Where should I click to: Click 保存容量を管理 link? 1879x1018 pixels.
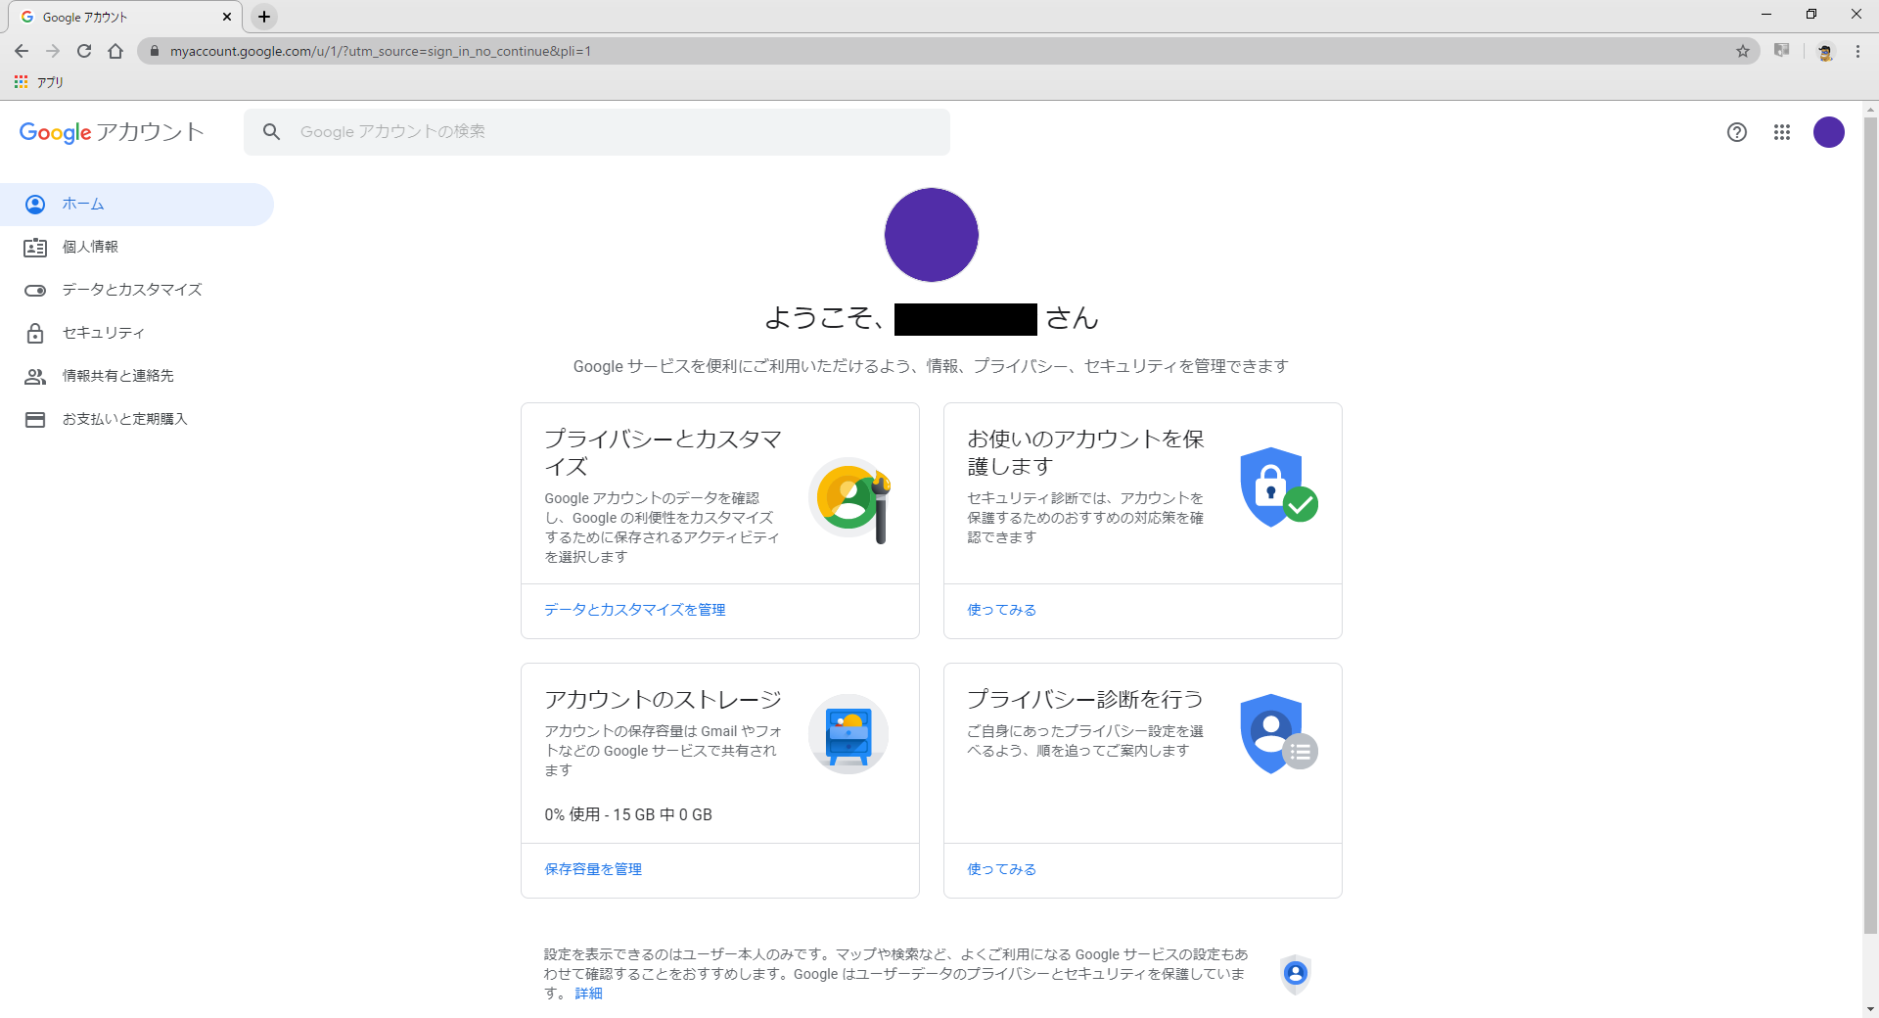click(593, 869)
